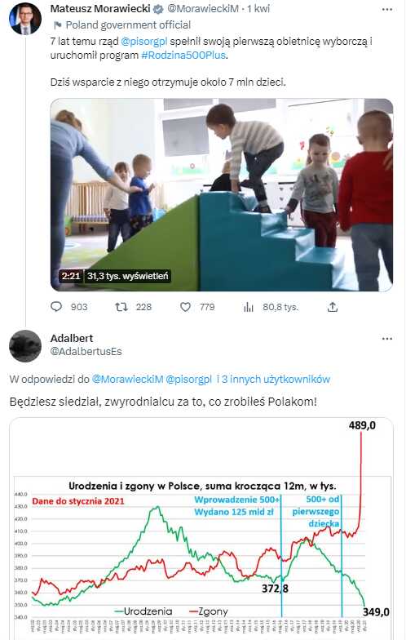Open the @AdalbertusEs handle
The height and width of the screenshot is (640, 406).
tap(86, 351)
